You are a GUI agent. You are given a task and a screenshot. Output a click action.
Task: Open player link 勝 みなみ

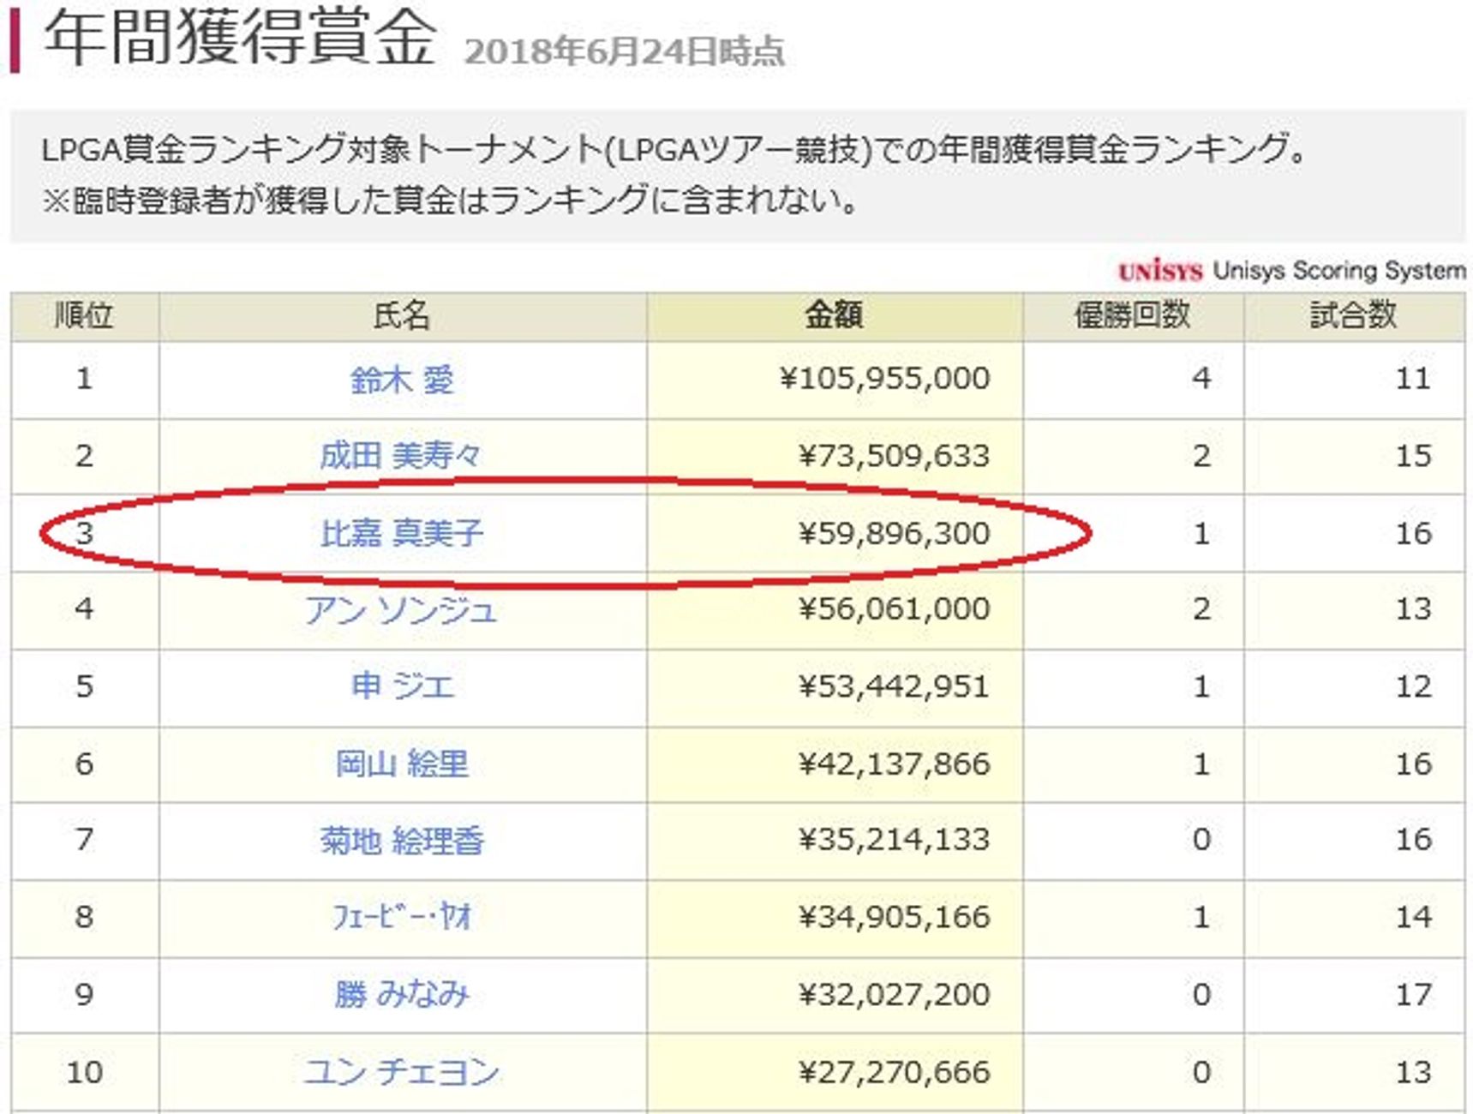(x=401, y=994)
